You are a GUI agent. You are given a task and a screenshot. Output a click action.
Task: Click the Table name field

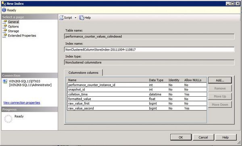[x=149, y=36]
